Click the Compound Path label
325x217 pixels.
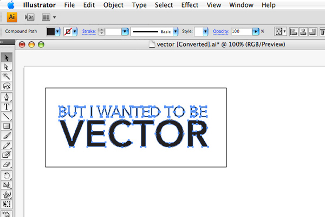(x=21, y=31)
